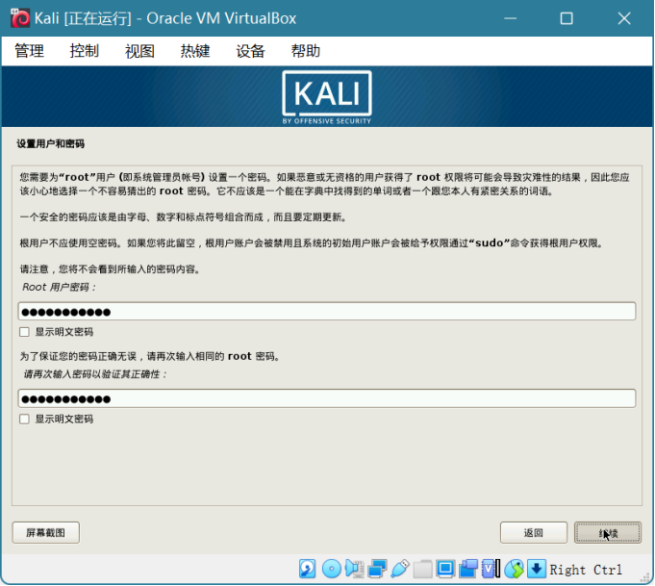Click the 'Kali [正在运行] - Oracle VM VirtualBox' title text
This screenshot has height=586, width=655.
tap(165, 18)
